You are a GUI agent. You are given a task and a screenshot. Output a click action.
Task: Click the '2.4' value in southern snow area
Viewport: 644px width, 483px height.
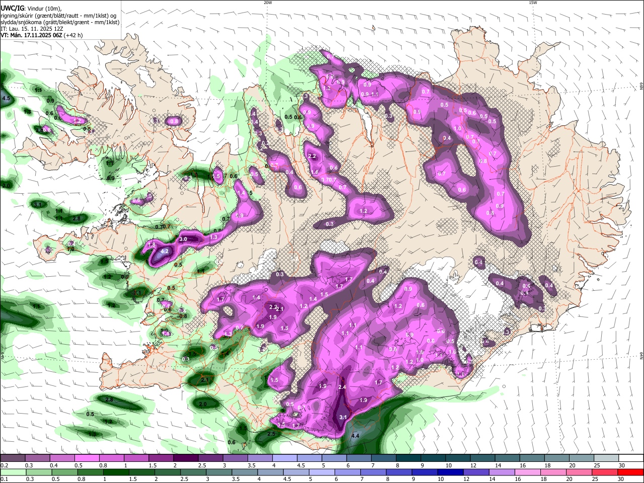(342, 387)
